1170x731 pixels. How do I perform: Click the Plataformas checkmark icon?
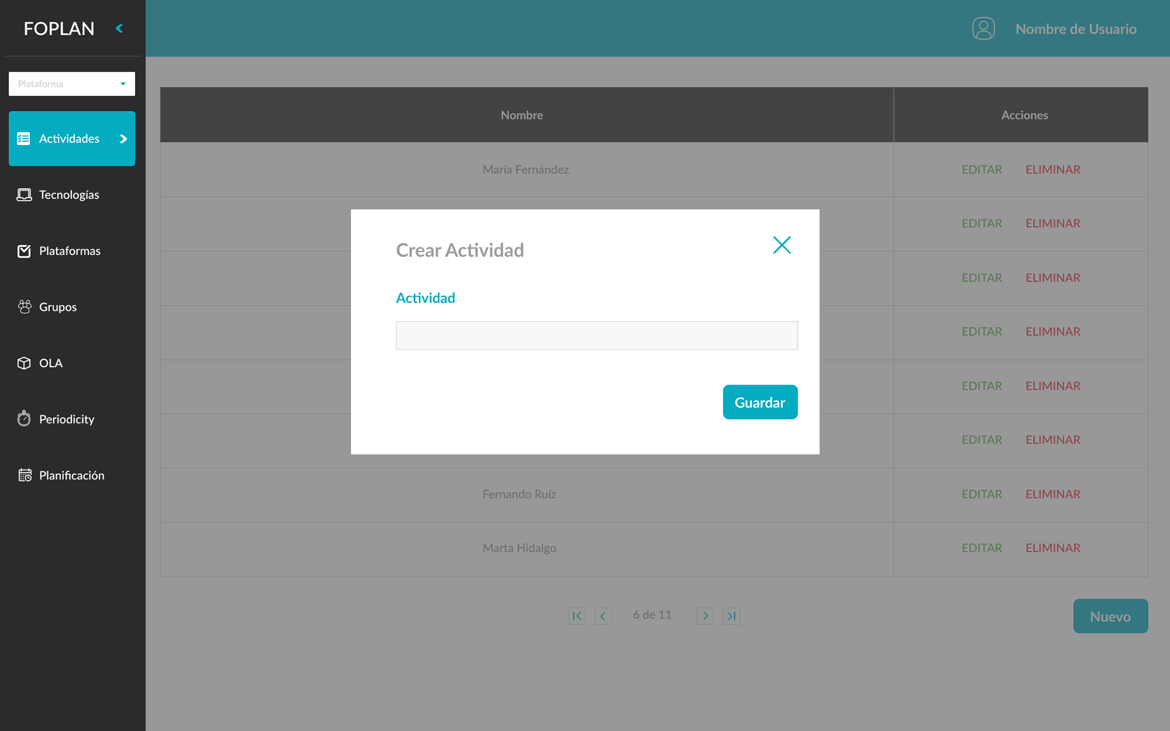point(24,251)
